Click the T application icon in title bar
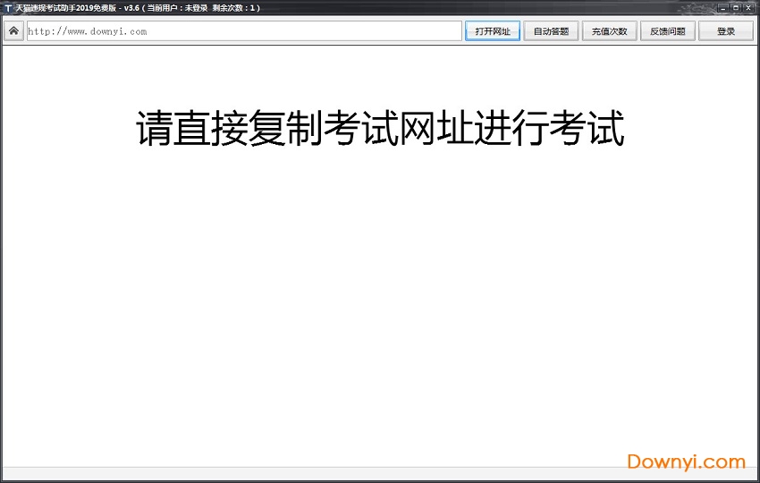The height and width of the screenshot is (483, 760). click(7, 7)
